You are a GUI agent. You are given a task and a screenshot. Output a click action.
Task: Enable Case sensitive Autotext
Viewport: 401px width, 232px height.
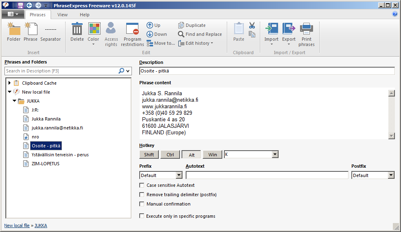pos(142,185)
